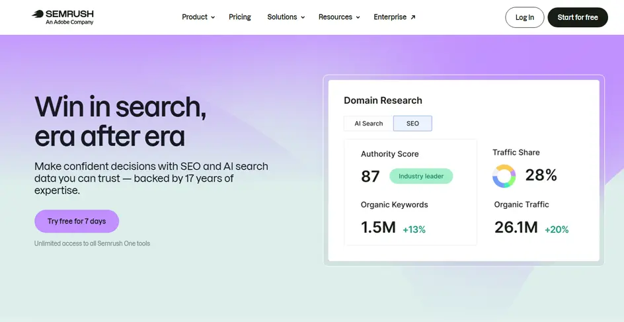Go to the Pricing page
The image size is (624, 322).
(x=239, y=17)
